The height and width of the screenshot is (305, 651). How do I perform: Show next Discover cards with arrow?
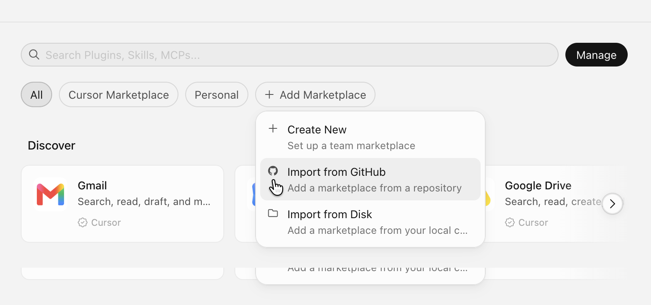612,204
